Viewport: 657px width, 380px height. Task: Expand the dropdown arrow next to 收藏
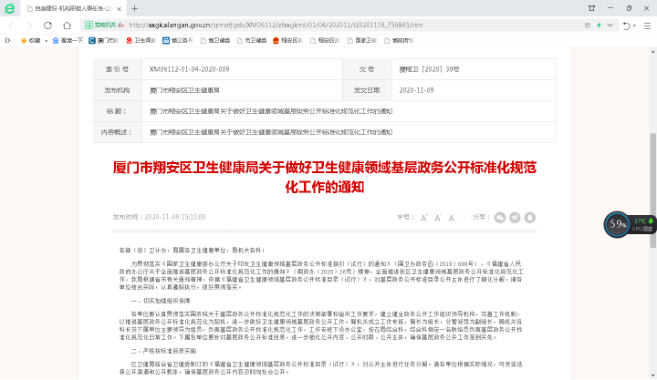click(x=47, y=41)
